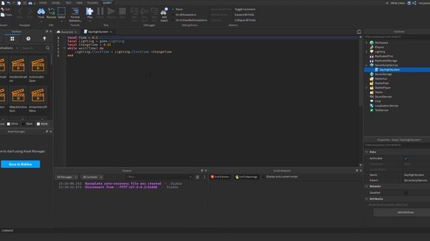The image size is (430, 241).
Task: Open Toolbox Recent clock tab
Action: [x=28, y=39]
